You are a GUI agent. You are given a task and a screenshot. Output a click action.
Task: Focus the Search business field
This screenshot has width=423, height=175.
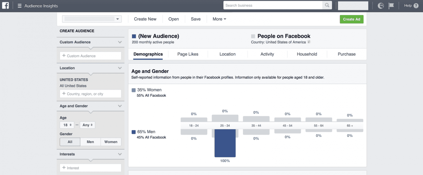[273, 5]
